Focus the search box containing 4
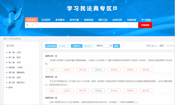175x105 pixels. coord(81,25)
